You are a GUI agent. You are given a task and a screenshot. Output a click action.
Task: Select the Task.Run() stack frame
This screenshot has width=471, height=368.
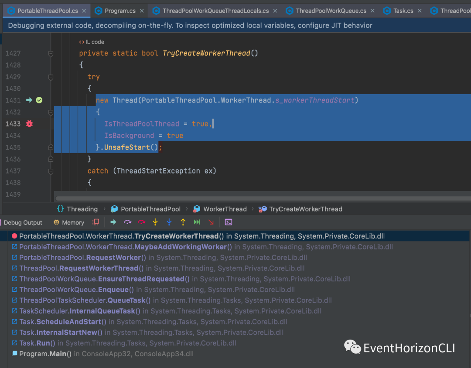234,343
